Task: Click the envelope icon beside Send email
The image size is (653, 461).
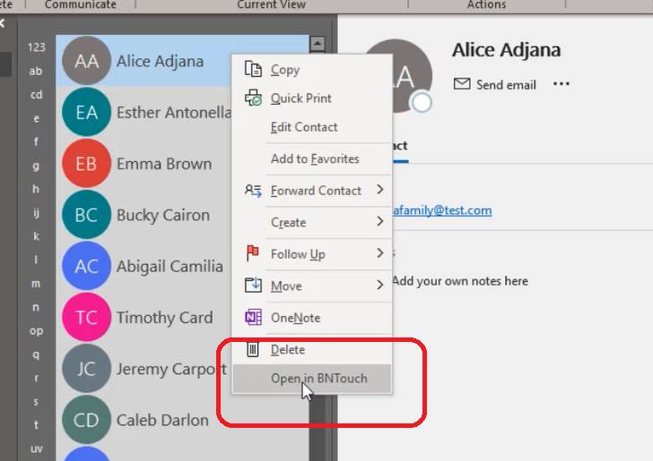Action: pyautogui.click(x=462, y=84)
